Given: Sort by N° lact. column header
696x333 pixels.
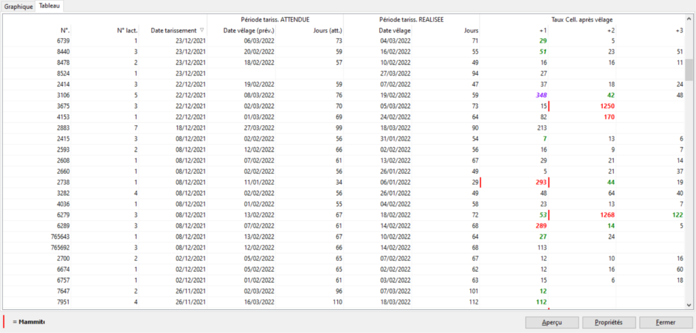Looking at the screenshot, I should tap(126, 31).
